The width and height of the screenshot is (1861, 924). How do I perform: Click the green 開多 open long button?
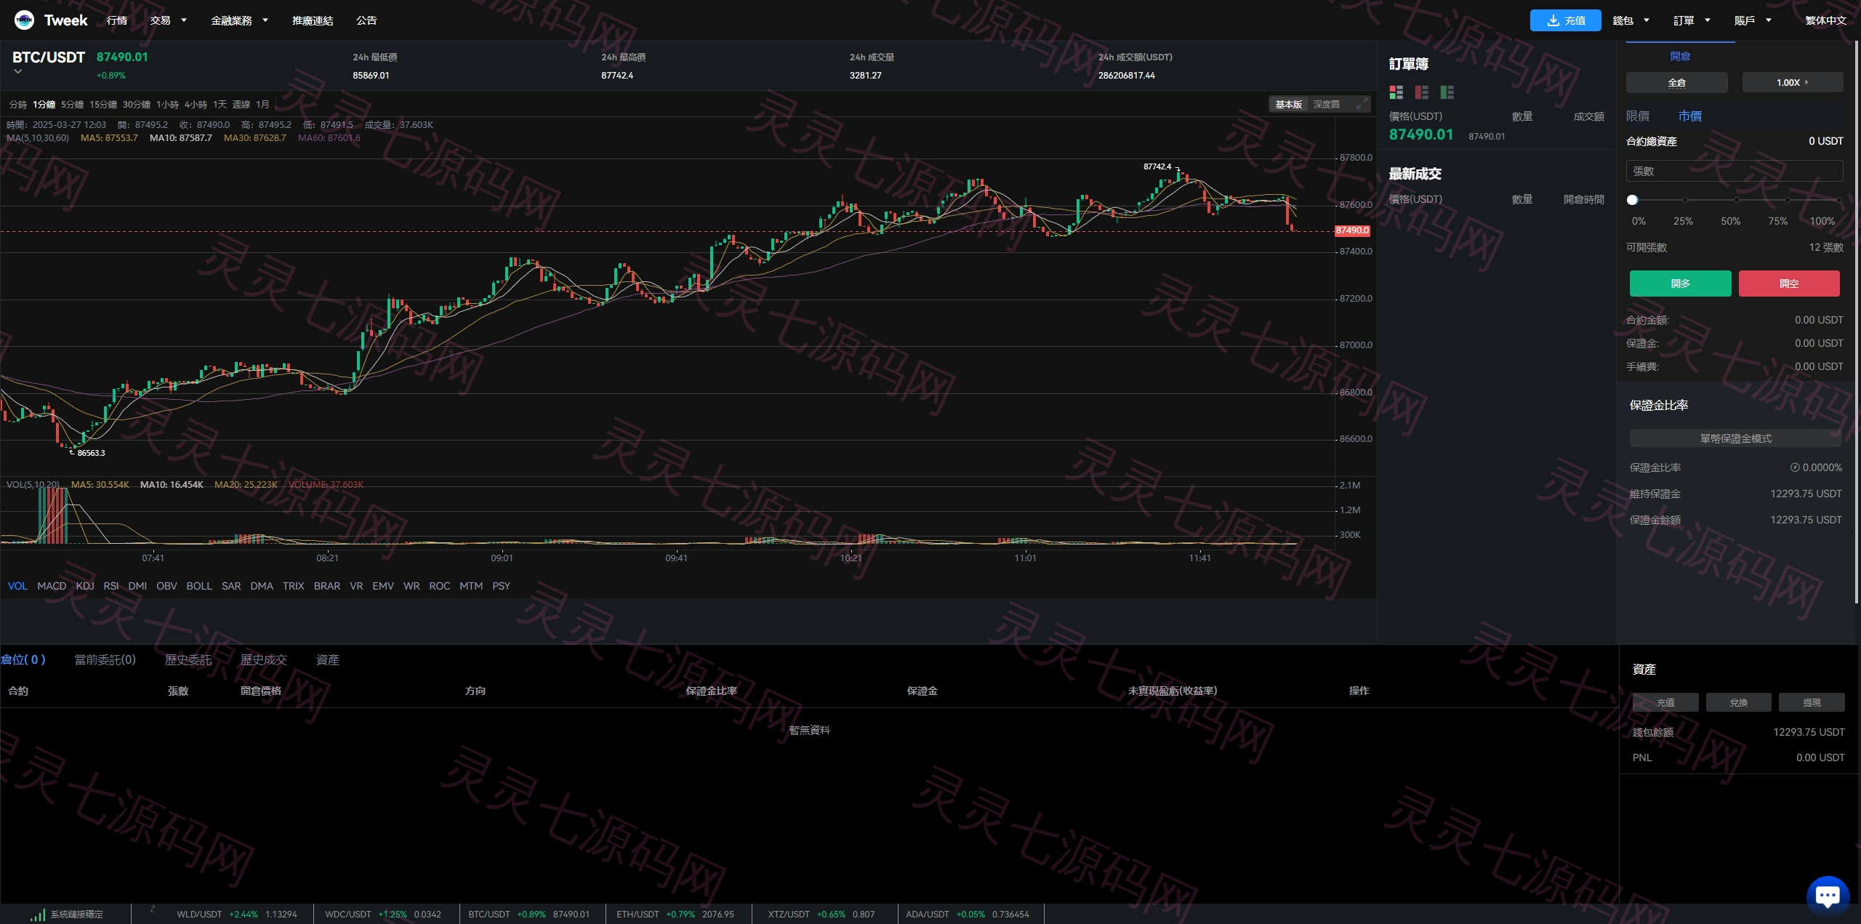(x=1680, y=284)
